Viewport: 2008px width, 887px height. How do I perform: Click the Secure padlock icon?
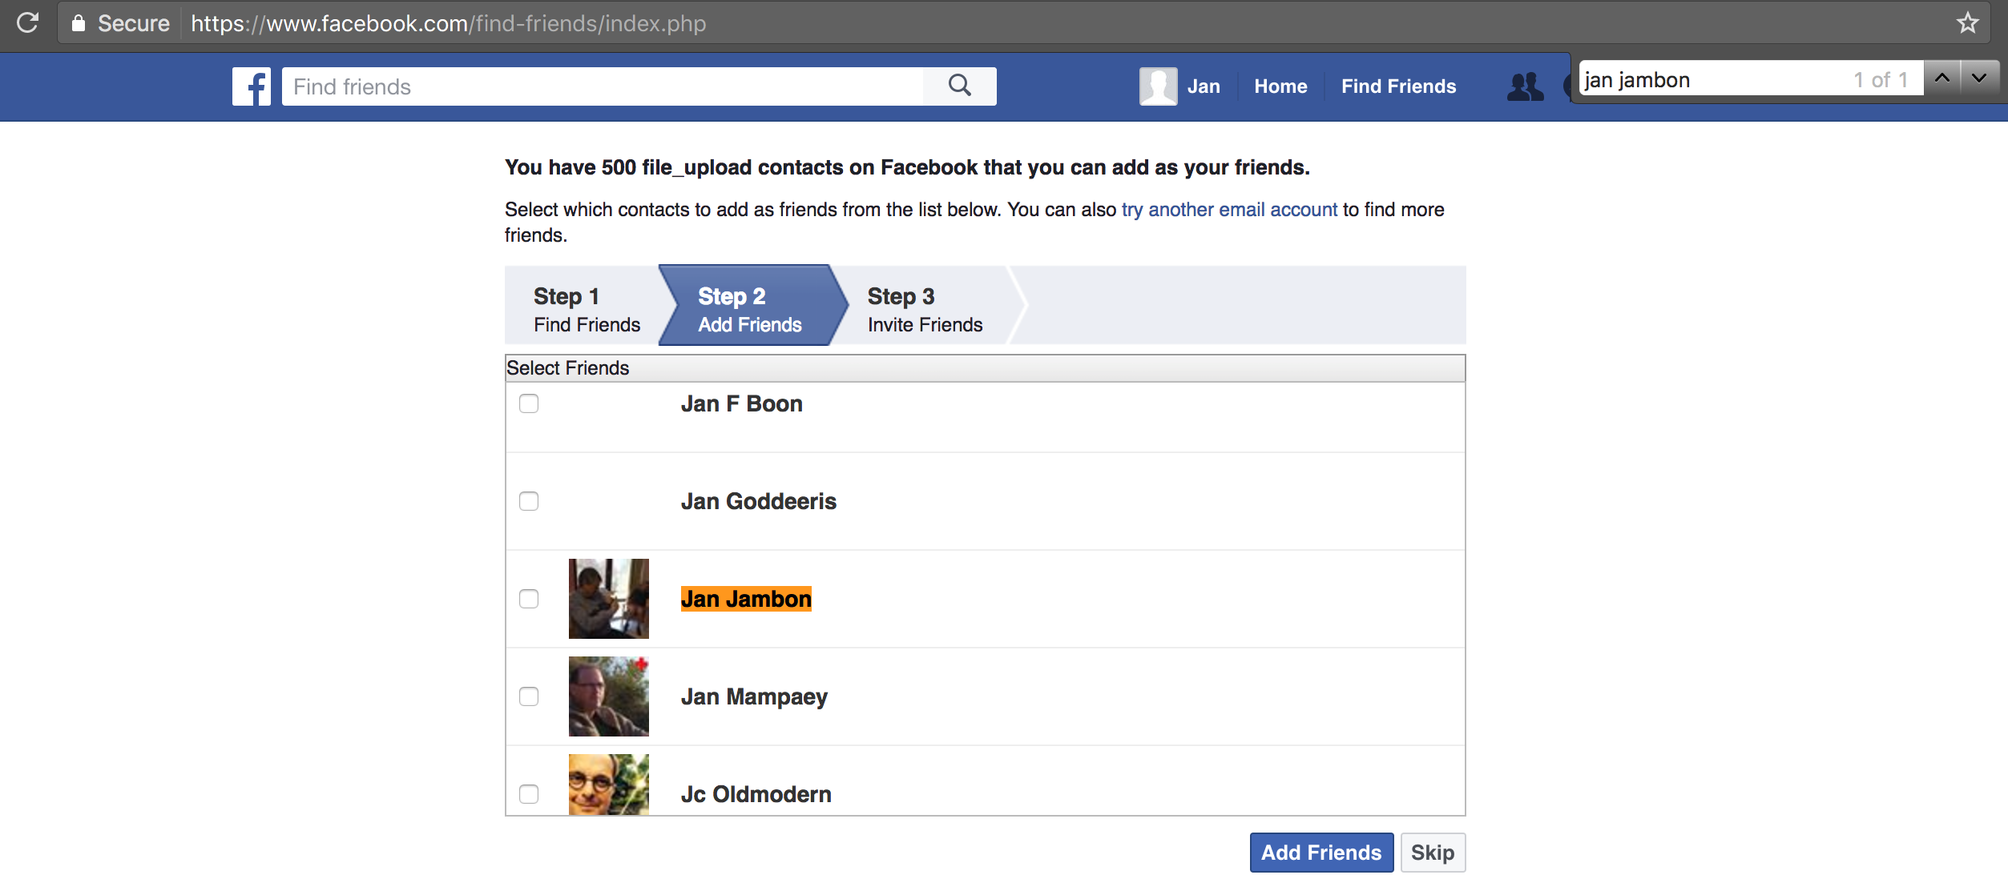(79, 23)
